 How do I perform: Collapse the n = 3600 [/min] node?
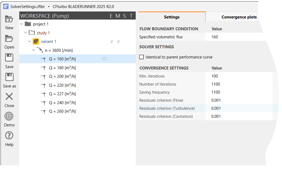pos(33,50)
